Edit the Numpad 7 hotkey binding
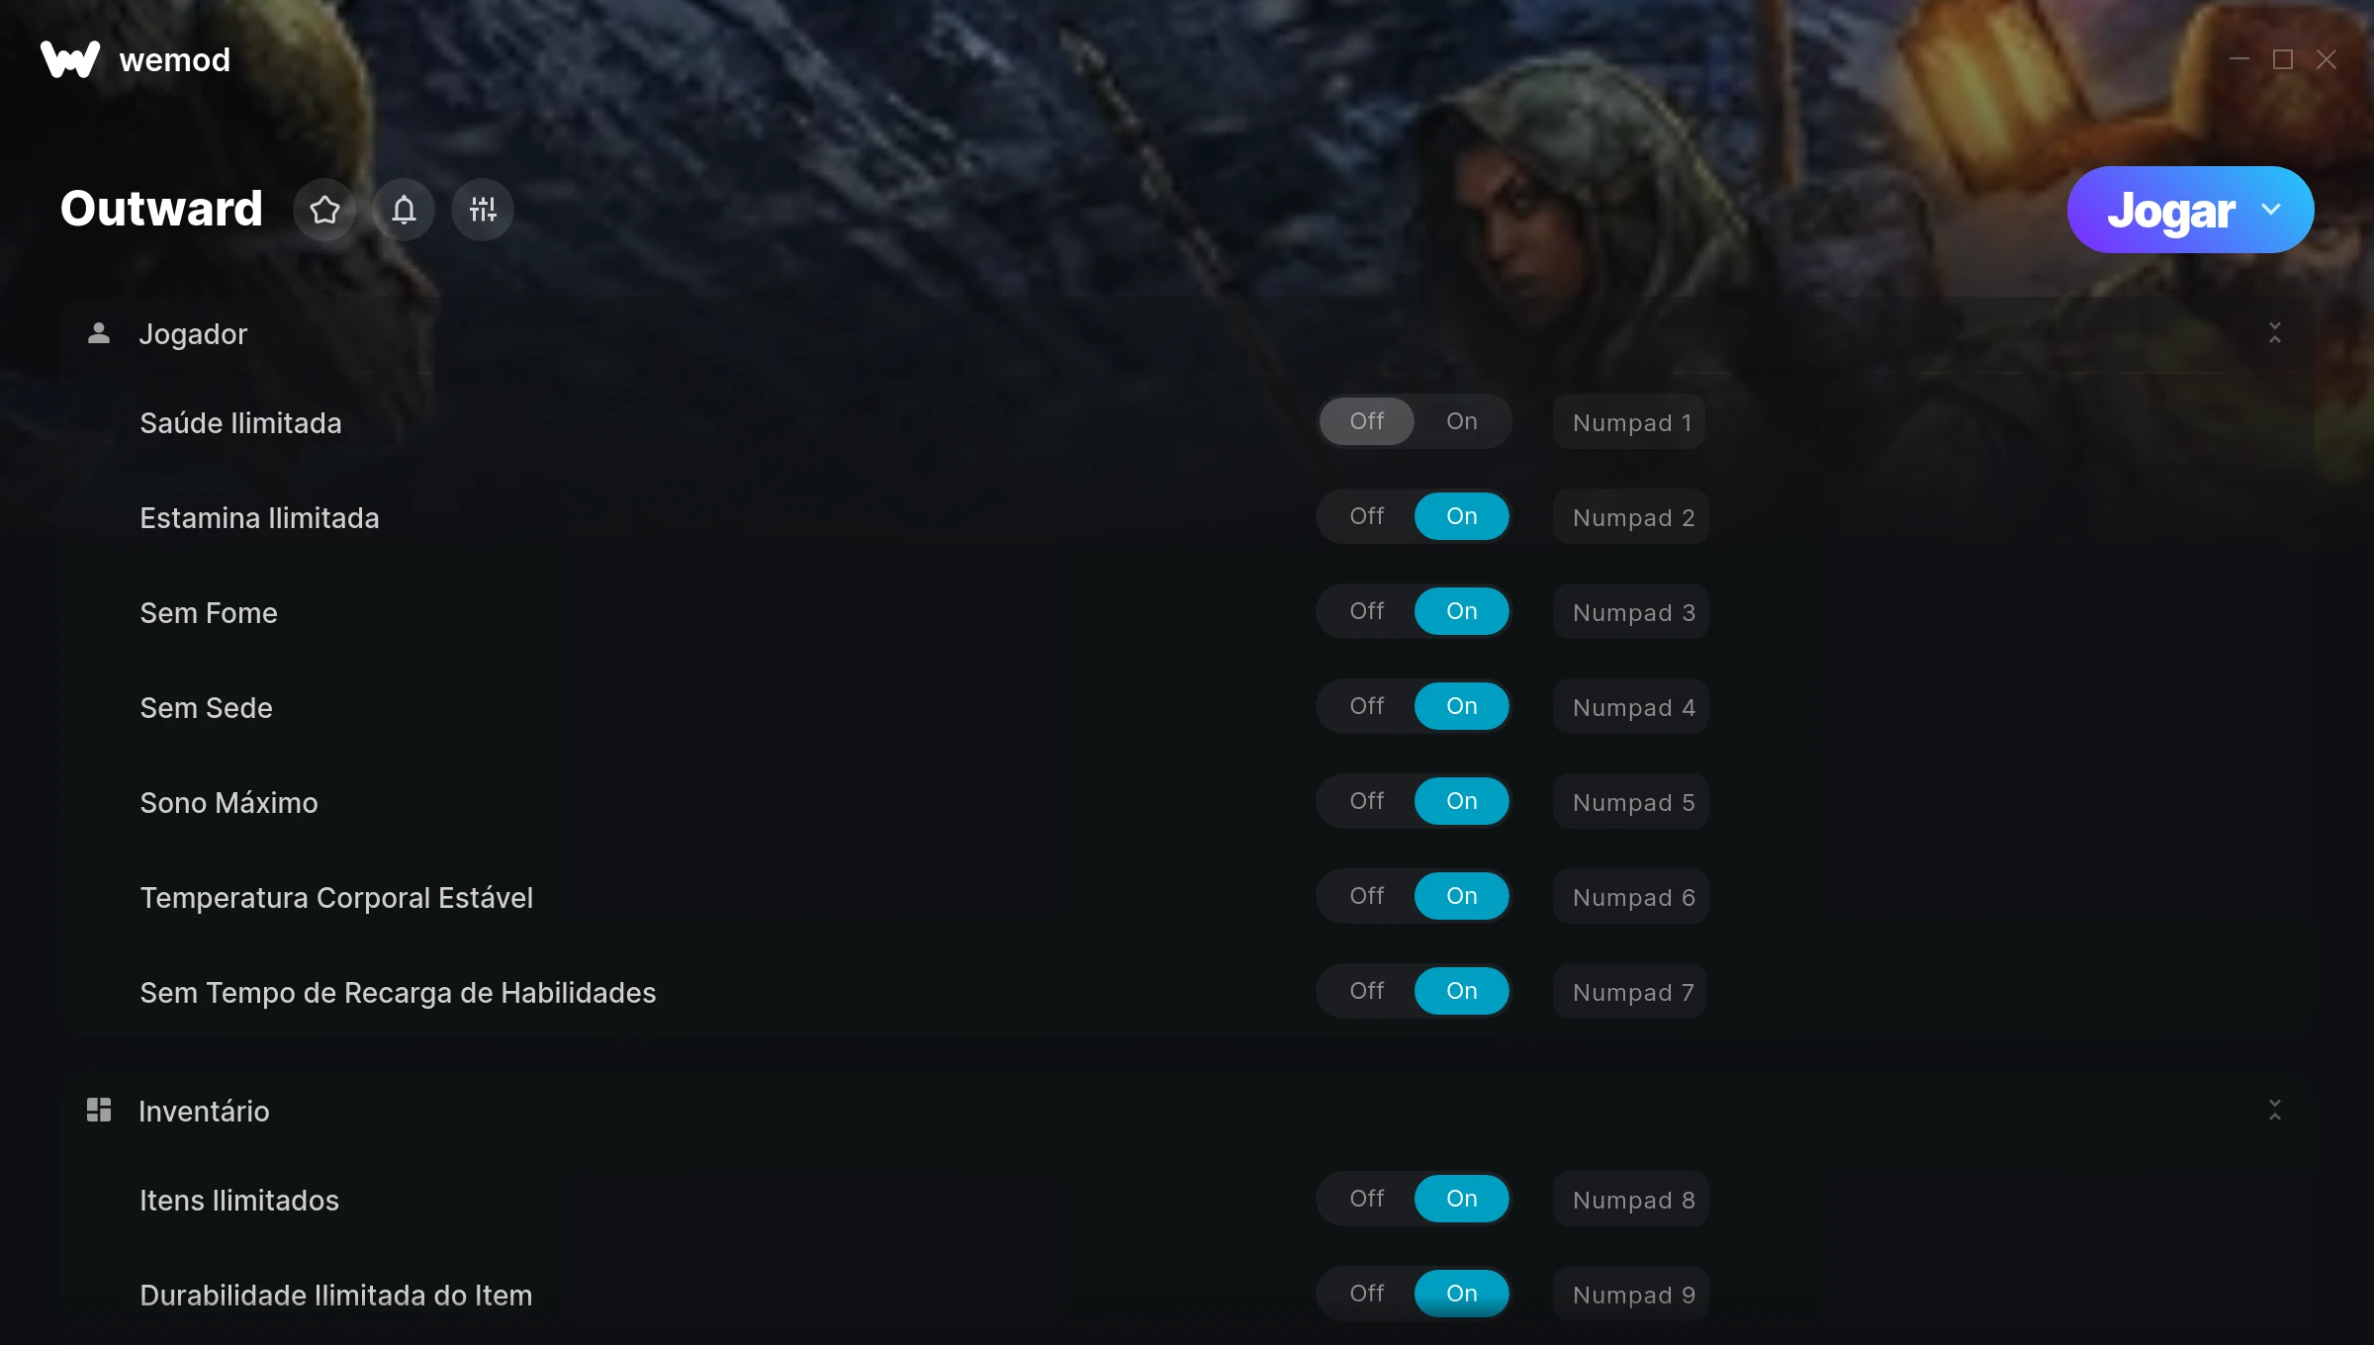 (1630, 992)
